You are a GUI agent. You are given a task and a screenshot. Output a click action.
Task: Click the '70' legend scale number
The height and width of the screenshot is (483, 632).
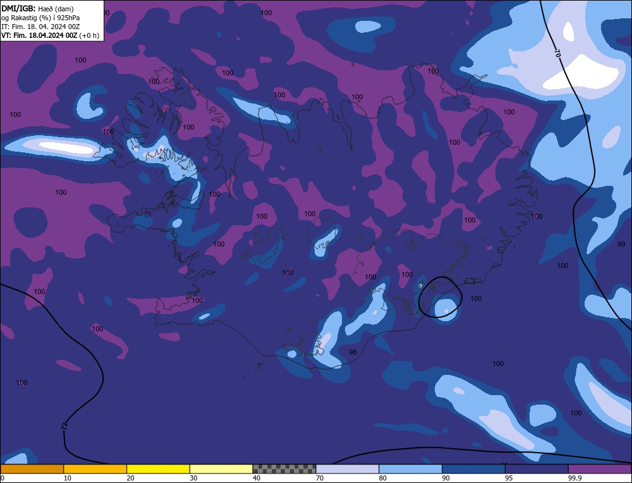[x=320, y=478]
